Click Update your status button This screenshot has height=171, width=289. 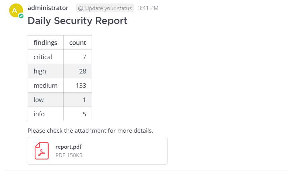[105, 8]
